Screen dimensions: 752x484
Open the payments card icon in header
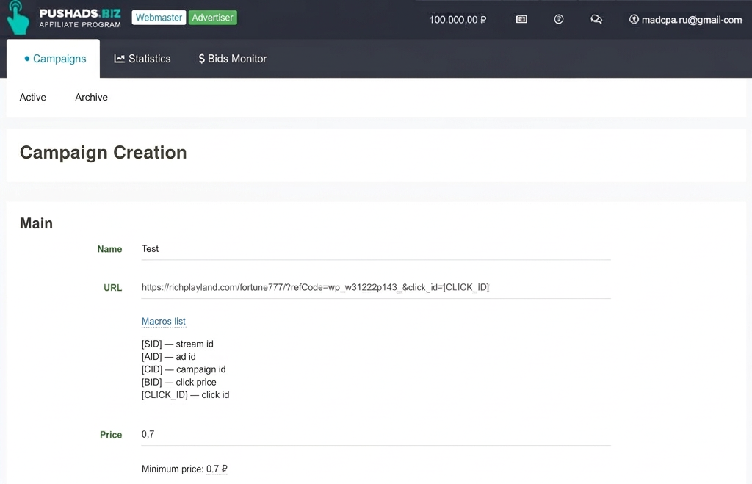point(521,19)
